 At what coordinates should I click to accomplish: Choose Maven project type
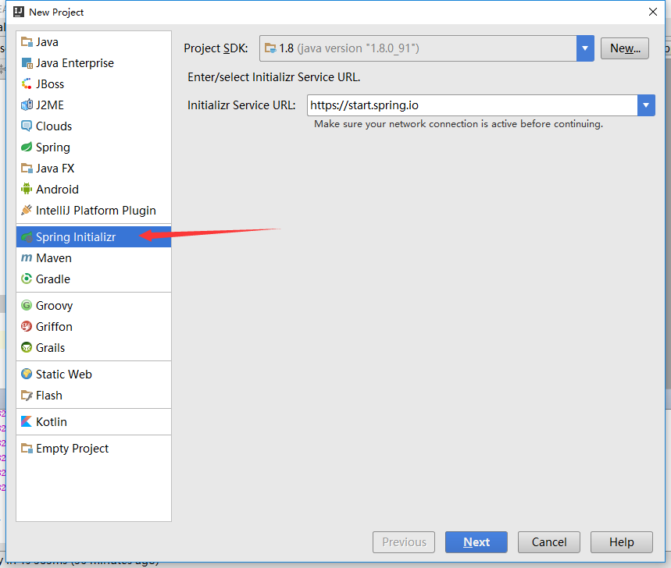pyautogui.click(x=93, y=257)
